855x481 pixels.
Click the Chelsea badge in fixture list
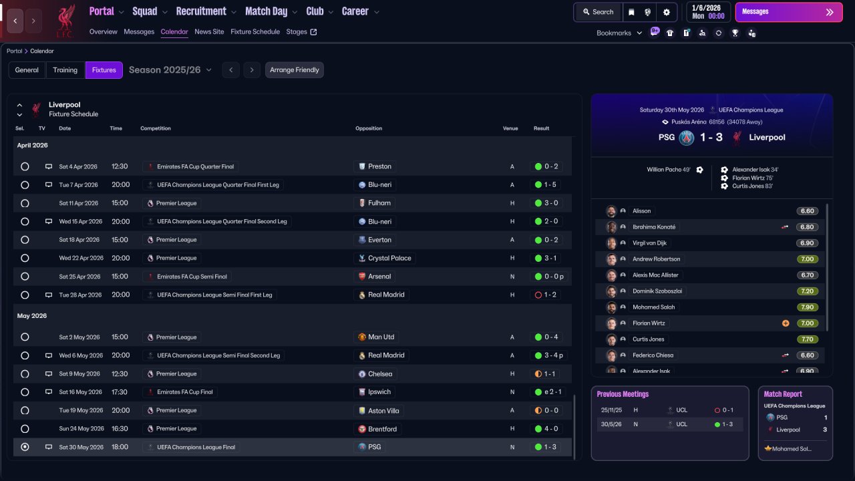pyautogui.click(x=362, y=374)
